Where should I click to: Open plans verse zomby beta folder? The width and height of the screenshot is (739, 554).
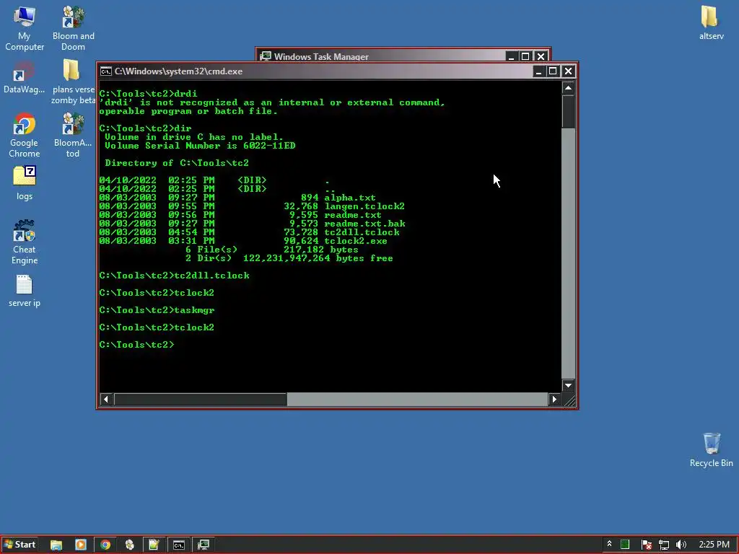click(73, 81)
